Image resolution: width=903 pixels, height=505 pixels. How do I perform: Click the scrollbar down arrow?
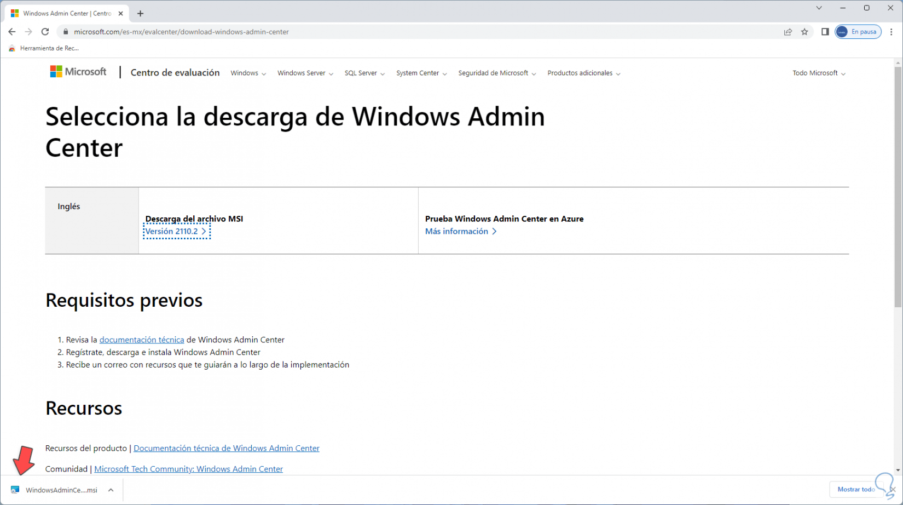[x=898, y=470]
